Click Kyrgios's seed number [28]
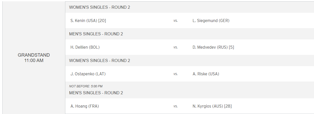Screen dimensions: 314x114 [x=228, y=106]
